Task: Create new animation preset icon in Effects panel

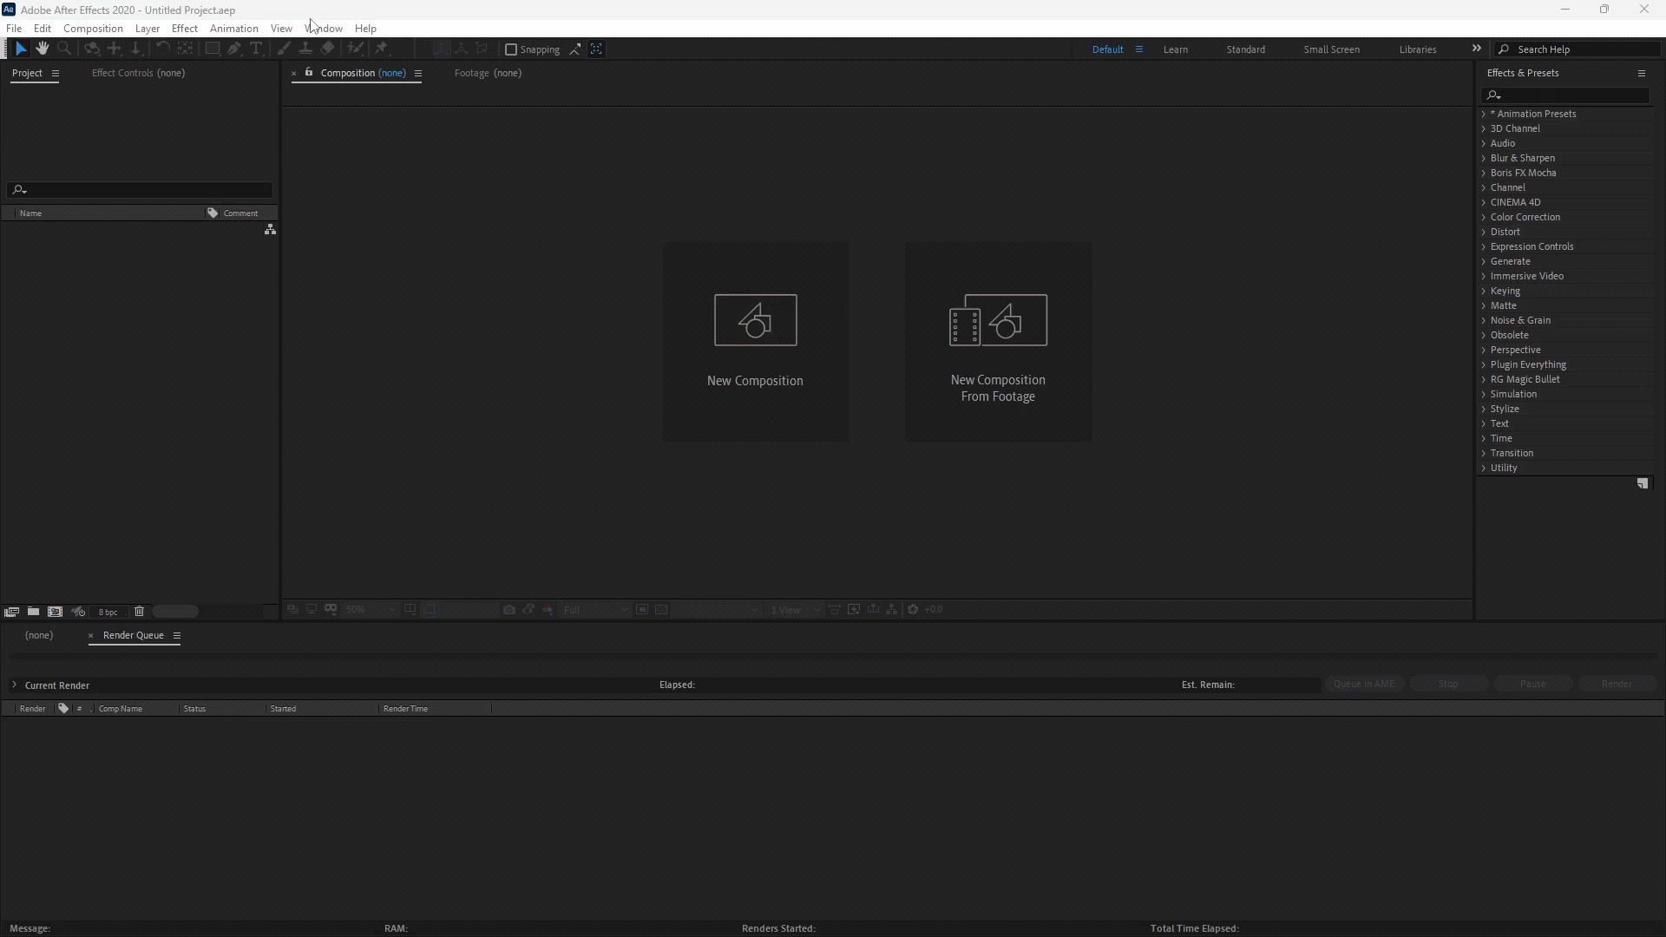Action: (x=1643, y=484)
